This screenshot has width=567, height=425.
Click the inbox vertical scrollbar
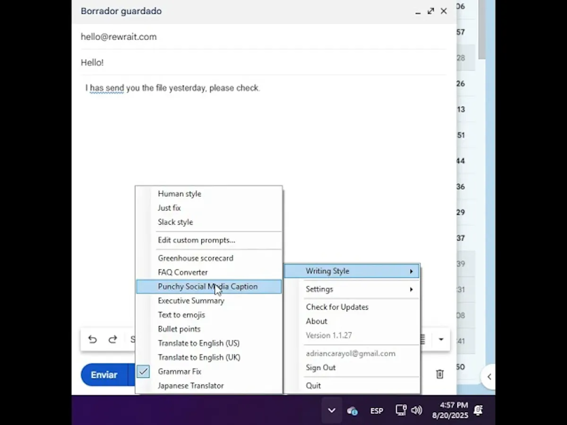pos(482,30)
